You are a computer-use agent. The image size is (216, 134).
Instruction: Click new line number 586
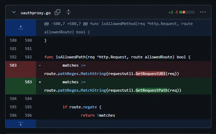pos(28,115)
